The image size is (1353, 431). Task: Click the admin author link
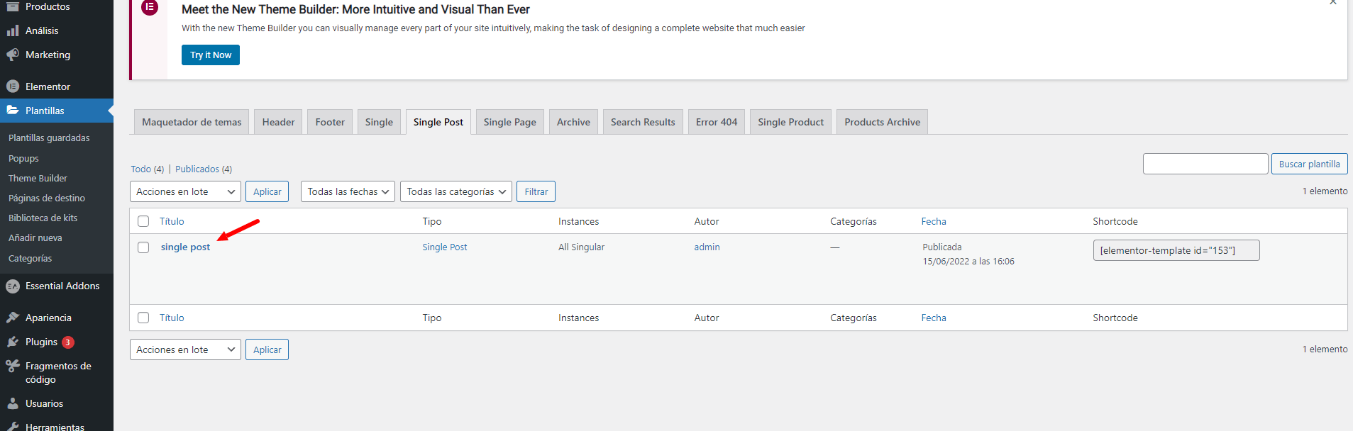(707, 247)
